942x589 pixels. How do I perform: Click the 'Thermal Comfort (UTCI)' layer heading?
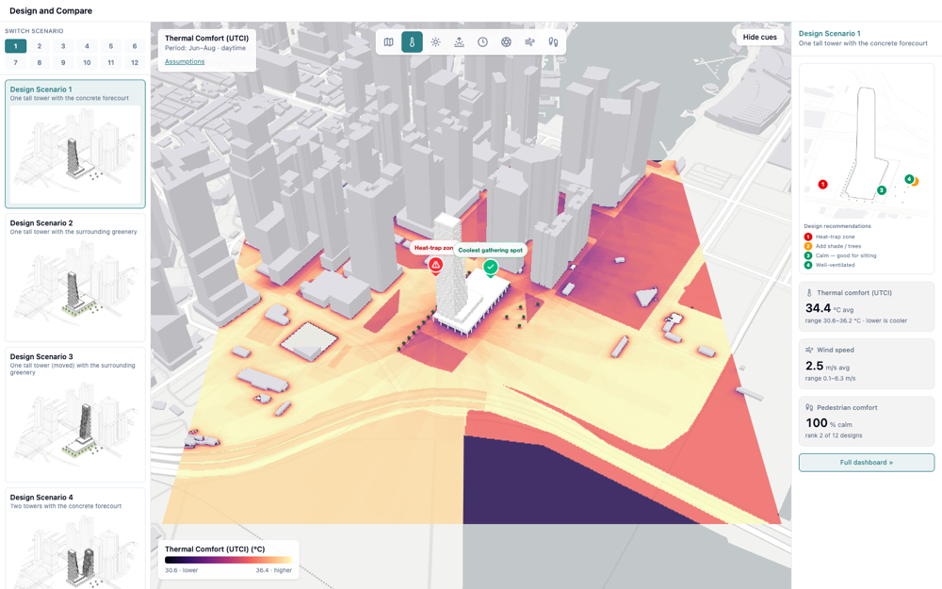(x=206, y=38)
